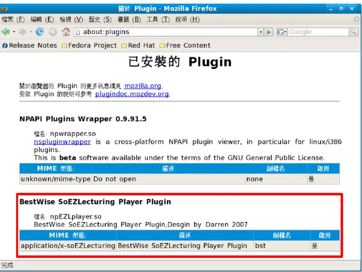362x272 pixels.
Task: Click the 描述 column header in the BestWise table
Action: coord(184,235)
